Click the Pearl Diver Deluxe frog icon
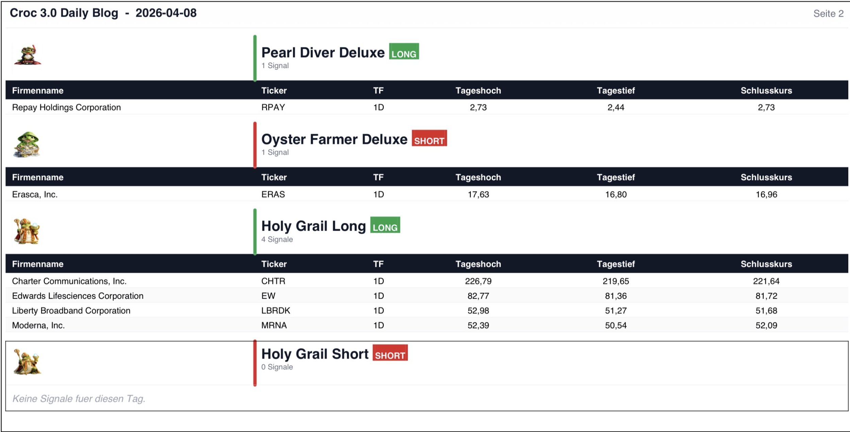 tap(28, 55)
